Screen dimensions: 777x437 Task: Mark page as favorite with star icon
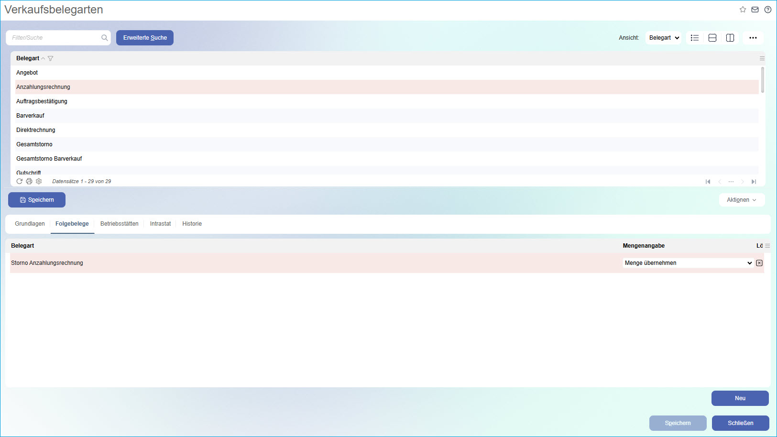tap(743, 10)
